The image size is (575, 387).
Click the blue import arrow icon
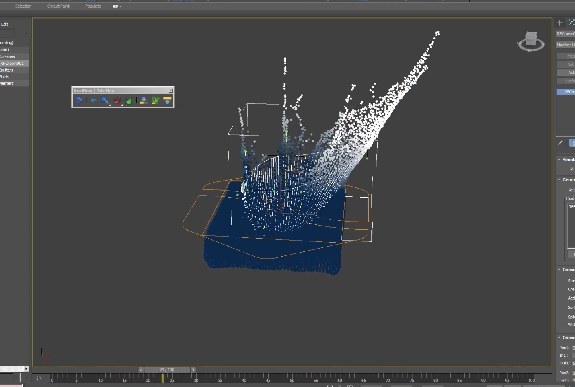(143, 100)
